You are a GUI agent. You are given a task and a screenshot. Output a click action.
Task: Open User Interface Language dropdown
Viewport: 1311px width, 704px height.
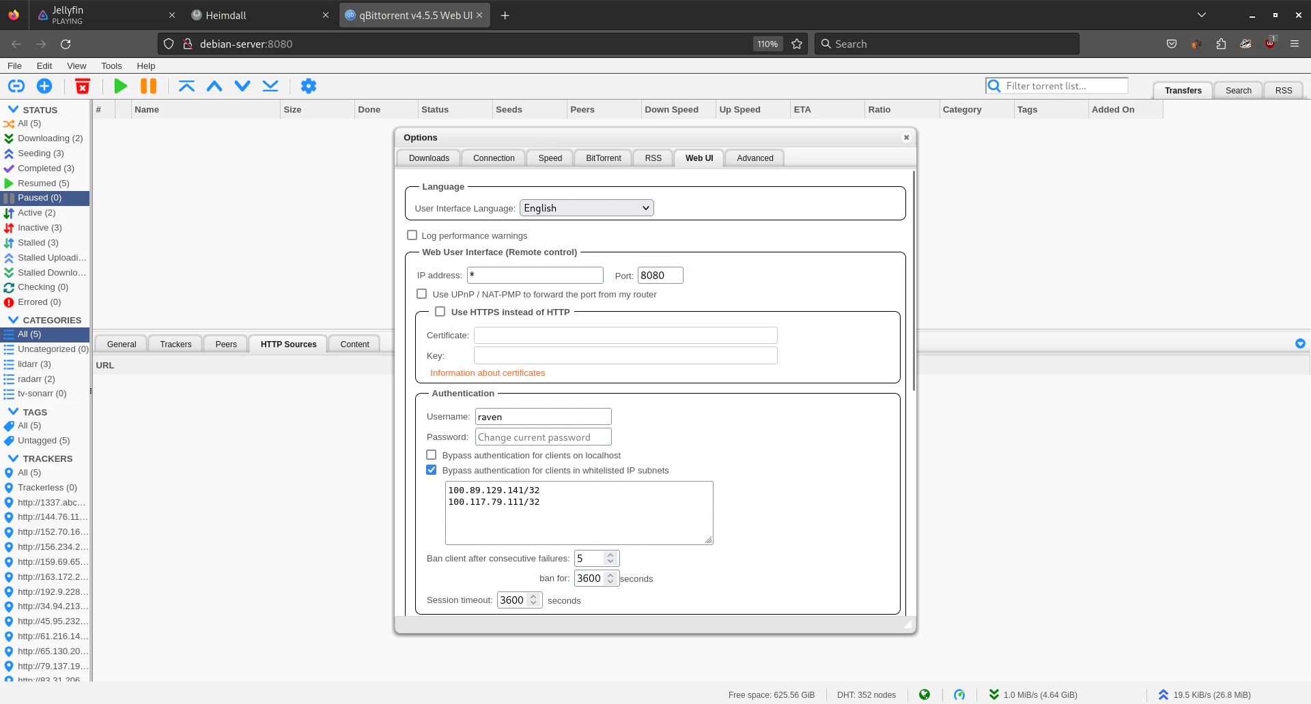pos(587,208)
